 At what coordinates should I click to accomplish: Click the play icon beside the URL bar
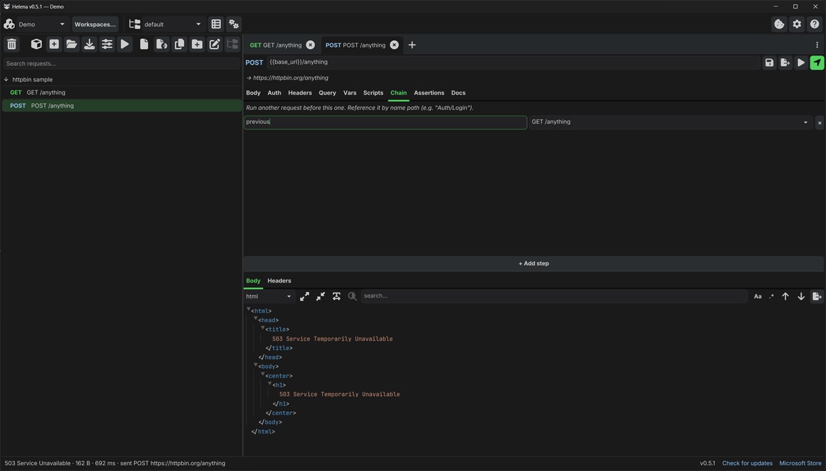pyautogui.click(x=801, y=62)
